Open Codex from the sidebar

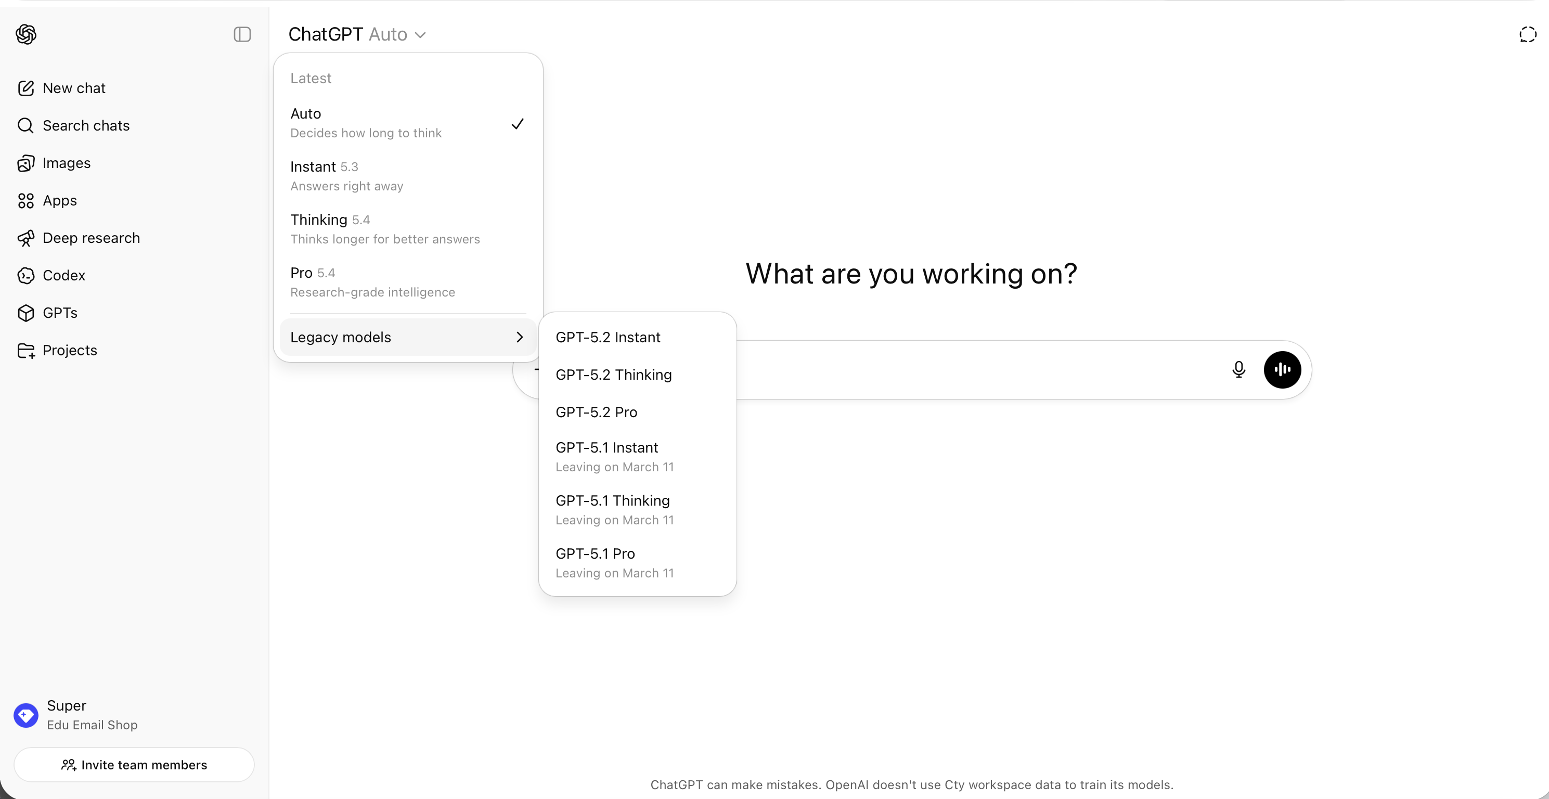[x=64, y=275]
